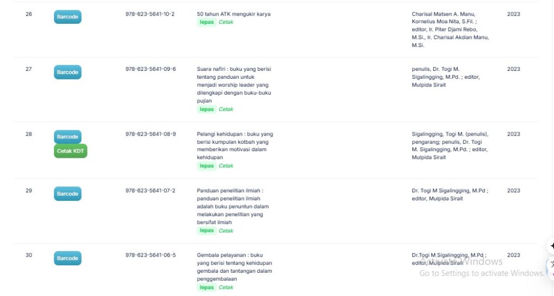Click lepas badge in row 29
The height and width of the screenshot is (296, 554).
pyautogui.click(x=207, y=231)
